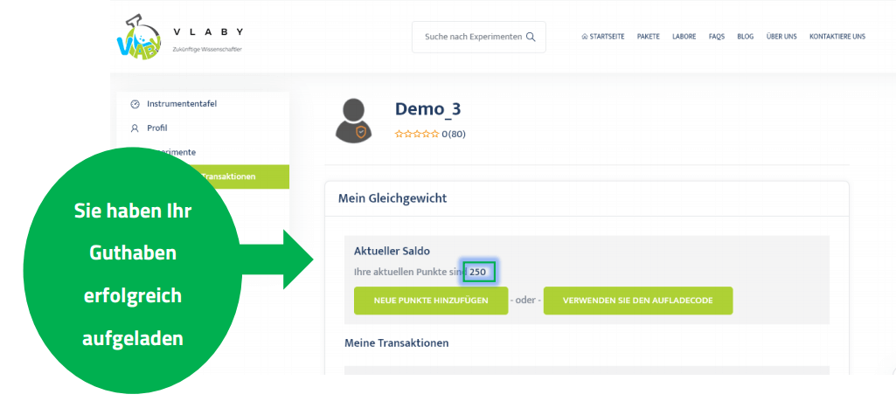
Task: Open the Über uns page
Action: point(781,37)
